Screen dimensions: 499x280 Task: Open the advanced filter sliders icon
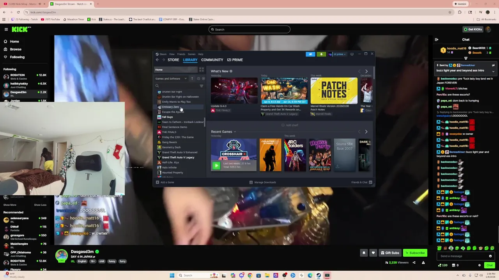point(202,86)
